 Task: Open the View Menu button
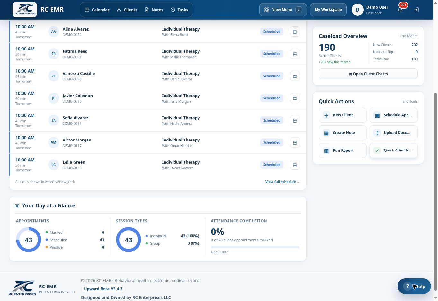point(283,10)
